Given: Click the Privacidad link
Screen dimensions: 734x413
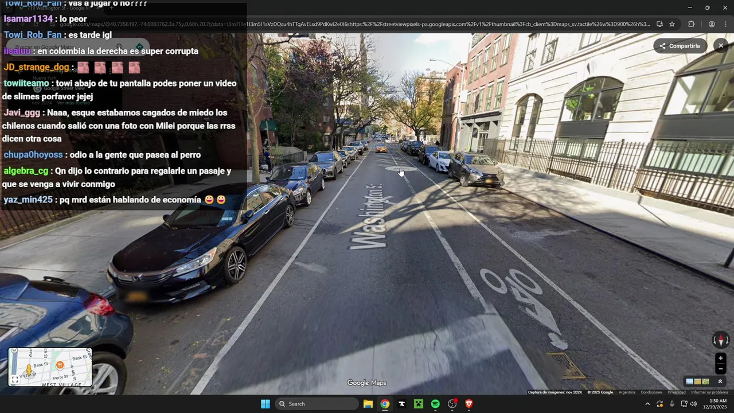Looking at the screenshot, I should click(676, 392).
